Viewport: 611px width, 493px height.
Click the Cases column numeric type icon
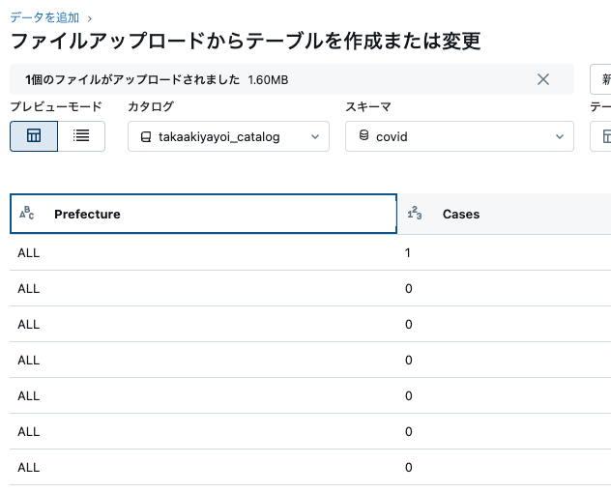(x=415, y=214)
